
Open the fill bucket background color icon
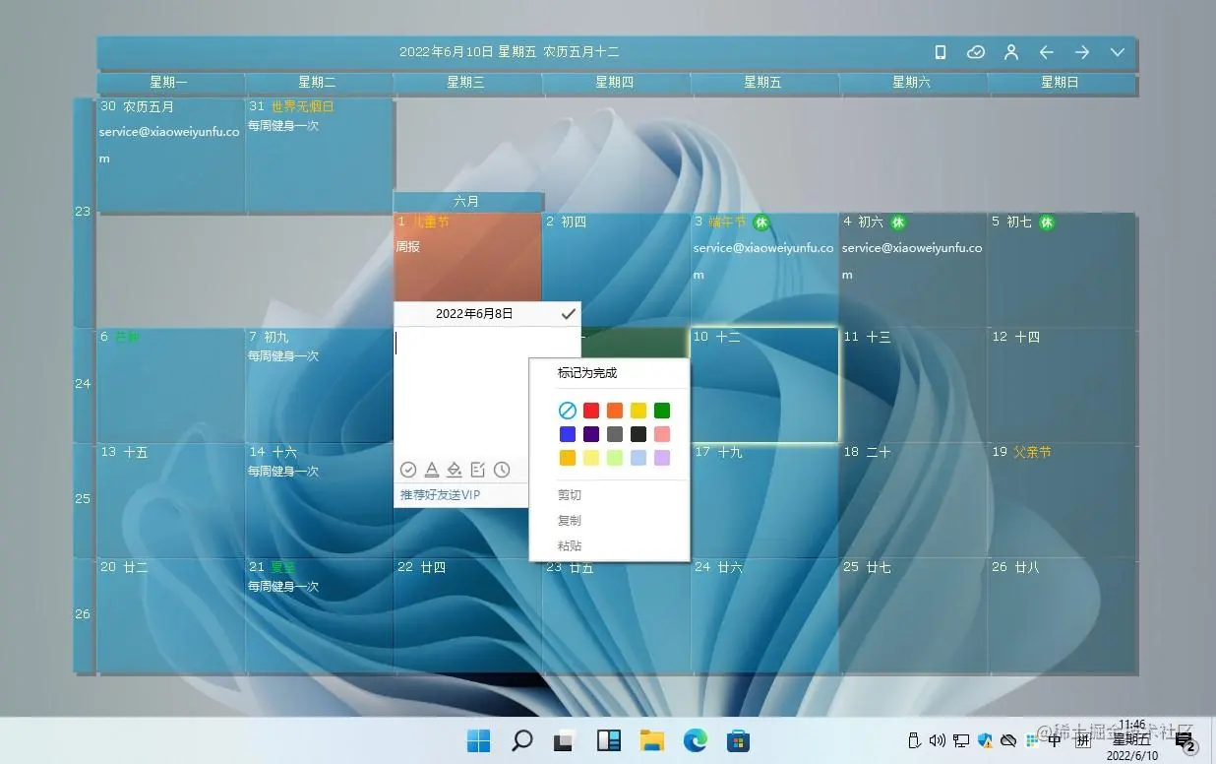[455, 470]
